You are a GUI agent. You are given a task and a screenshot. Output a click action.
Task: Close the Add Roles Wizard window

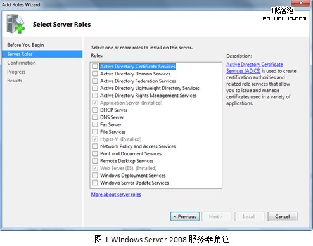click(301, 3)
